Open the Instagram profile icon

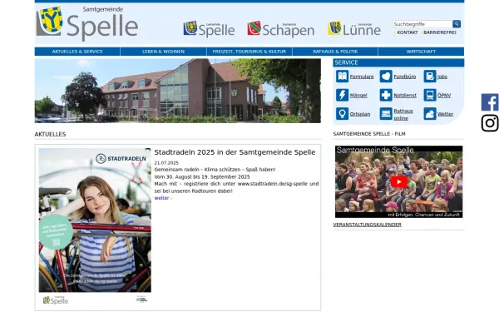tap(490, 123)
